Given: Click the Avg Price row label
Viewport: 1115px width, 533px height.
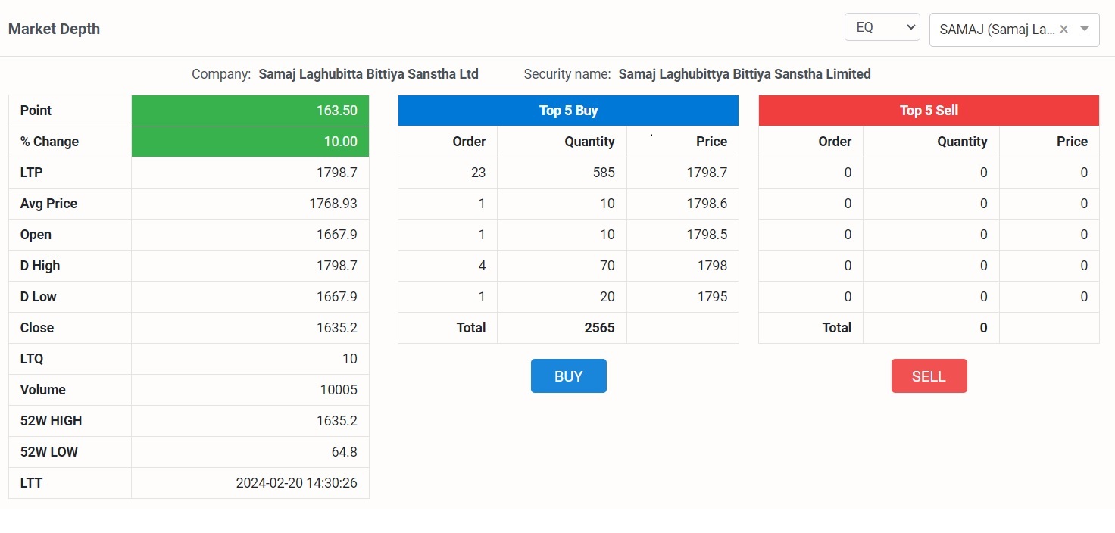Looking at the screenshot, I should click(x=48, y=204).
